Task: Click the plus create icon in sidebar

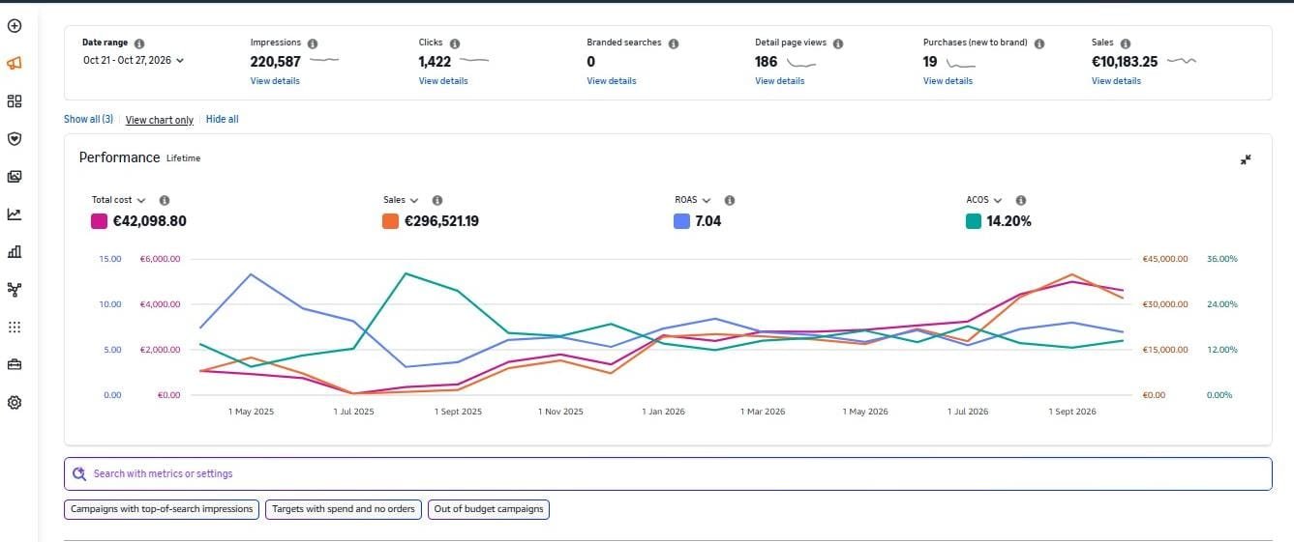Action: point(15,25)
